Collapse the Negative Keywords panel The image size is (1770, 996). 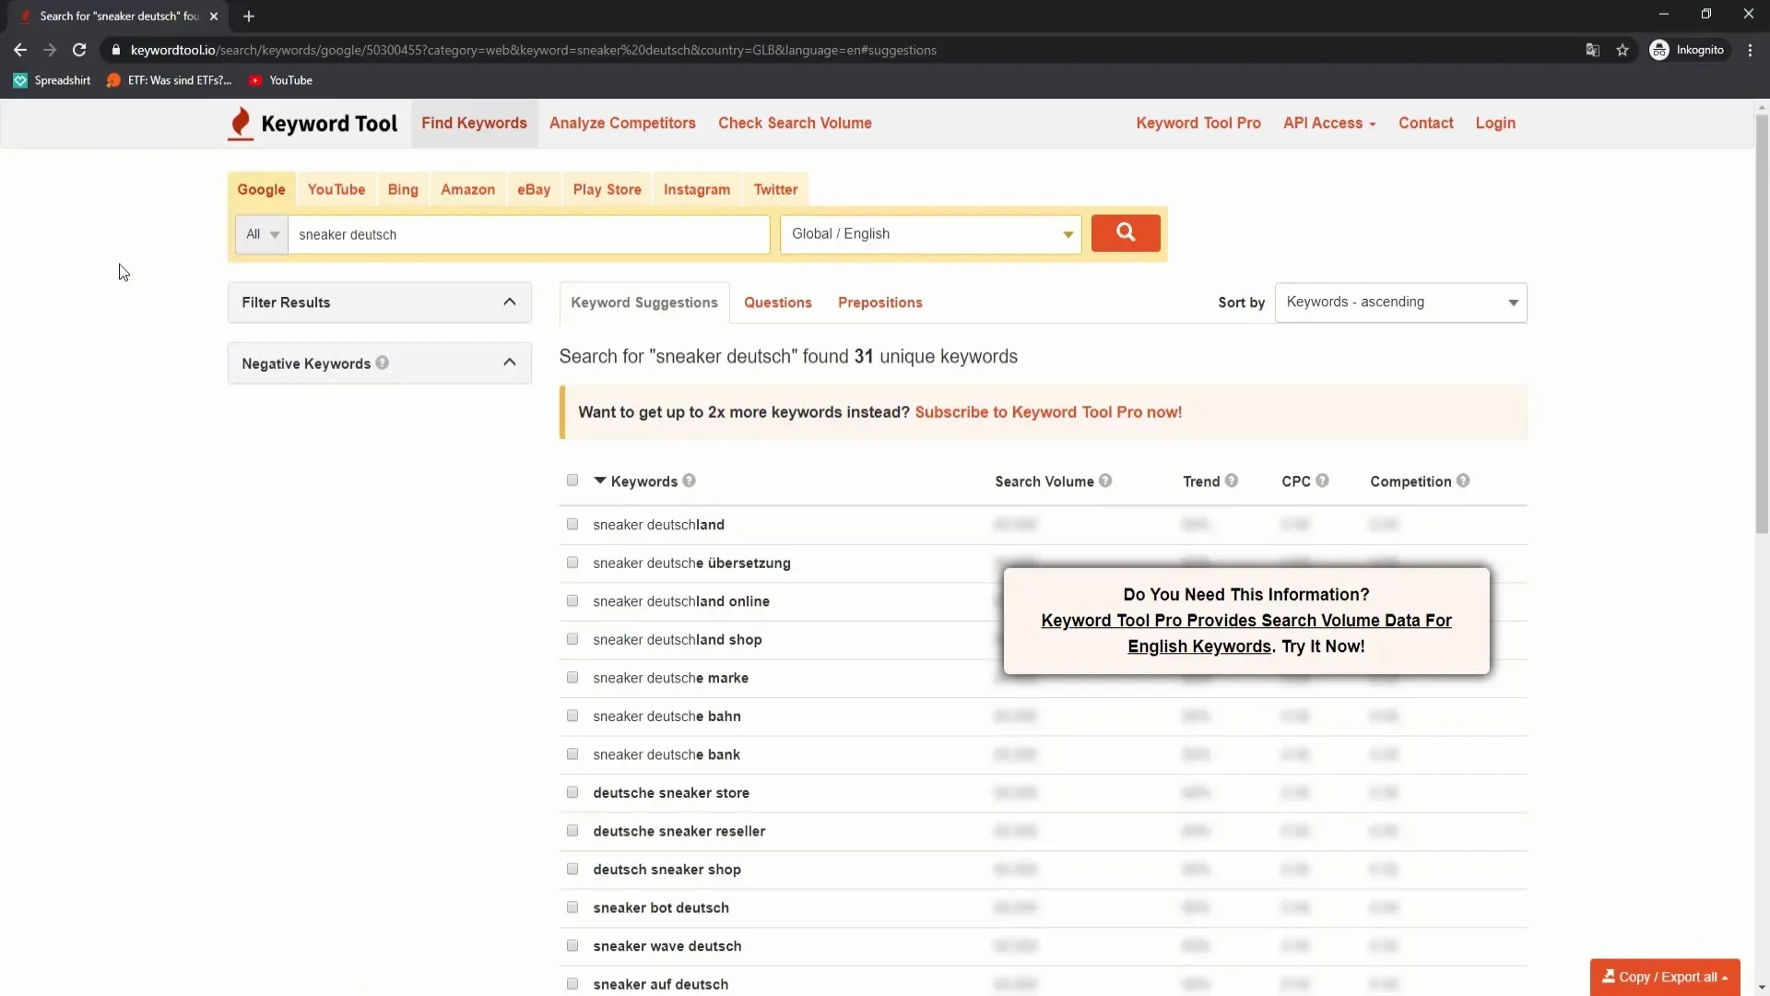tap(510, 362)
